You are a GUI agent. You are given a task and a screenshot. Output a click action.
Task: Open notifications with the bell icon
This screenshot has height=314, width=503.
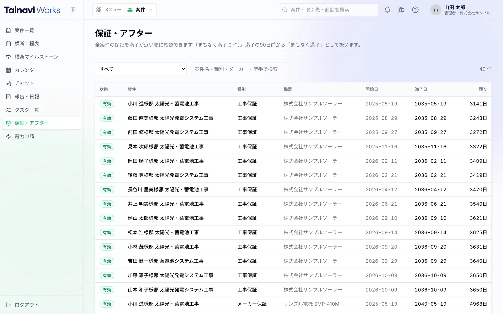coord(387,10)
